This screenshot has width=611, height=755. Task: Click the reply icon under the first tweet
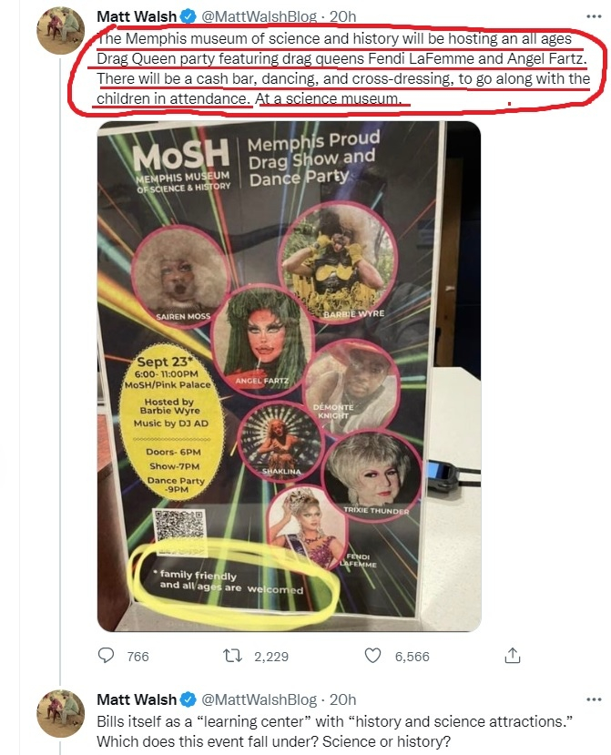click(107, 656)
